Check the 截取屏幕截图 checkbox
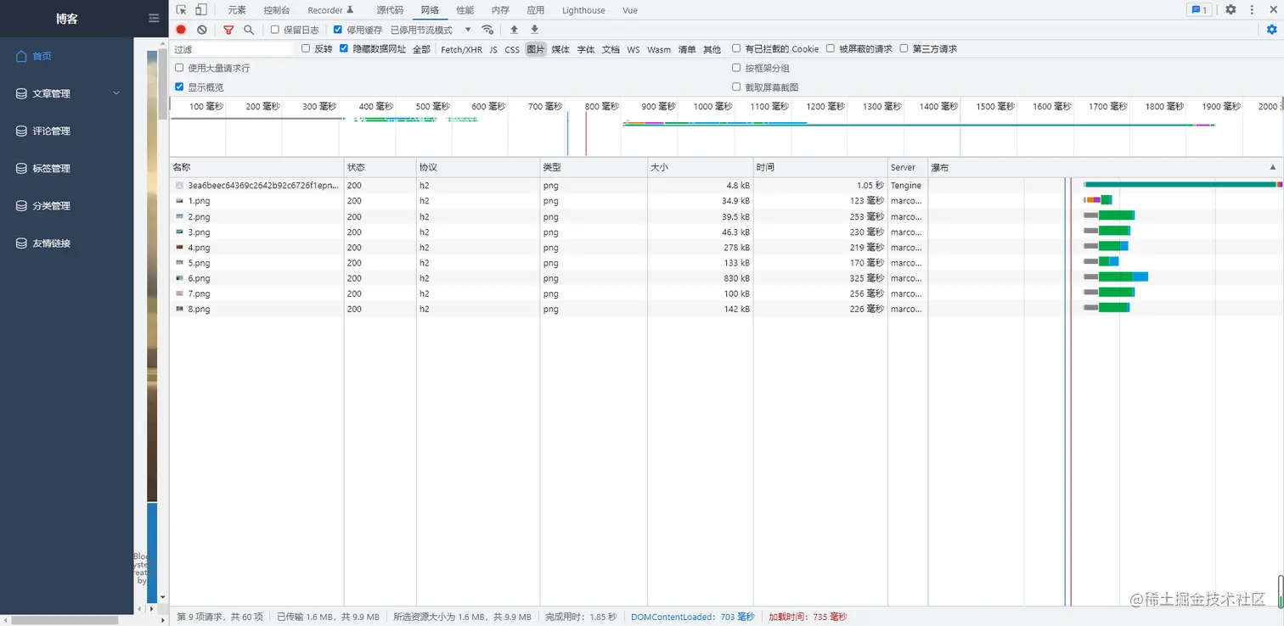 pyautogui.click(x=736, y=87)
